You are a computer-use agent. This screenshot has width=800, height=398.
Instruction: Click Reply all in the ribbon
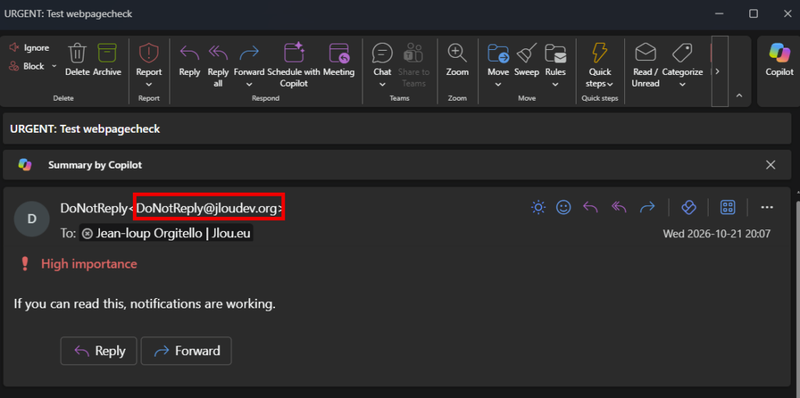[218, 65]
